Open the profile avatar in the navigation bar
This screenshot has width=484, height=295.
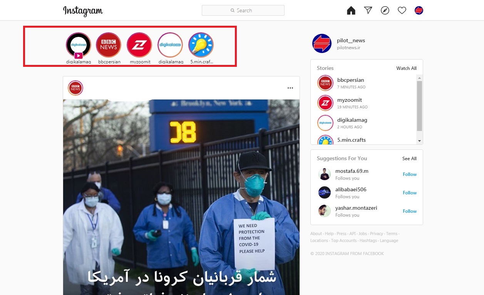pyautogui.click(x=419, y=10)
